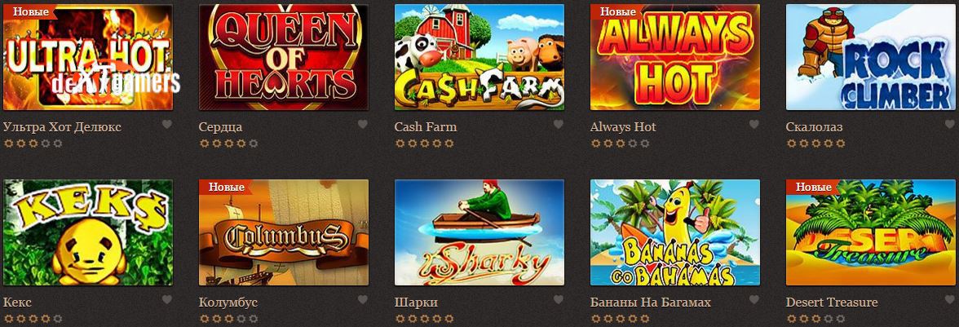Viewport: 959px width, 327px height.
Task: Rate Ультра Хот Делюкс four stars
Action: pyautogui.click(x=46, y=144)
